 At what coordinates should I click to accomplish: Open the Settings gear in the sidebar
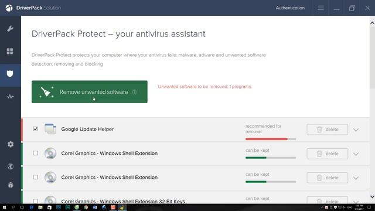11,144
